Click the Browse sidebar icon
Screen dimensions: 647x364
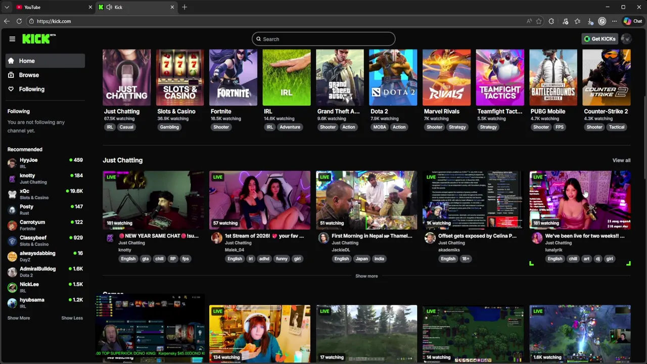point(11,75)
